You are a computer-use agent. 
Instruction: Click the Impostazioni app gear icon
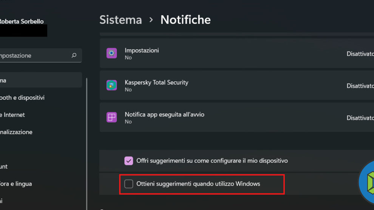(111, 53)
